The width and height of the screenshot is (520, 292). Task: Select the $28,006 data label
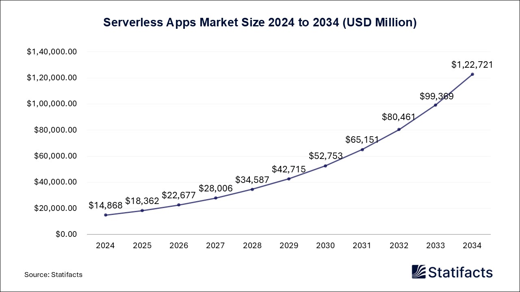pyautogui.click(x=216, y=188)
